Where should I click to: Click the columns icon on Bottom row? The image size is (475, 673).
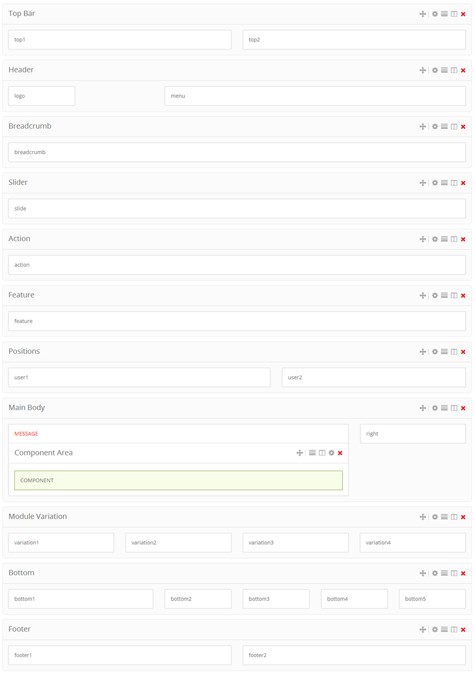tap(454, 573)
